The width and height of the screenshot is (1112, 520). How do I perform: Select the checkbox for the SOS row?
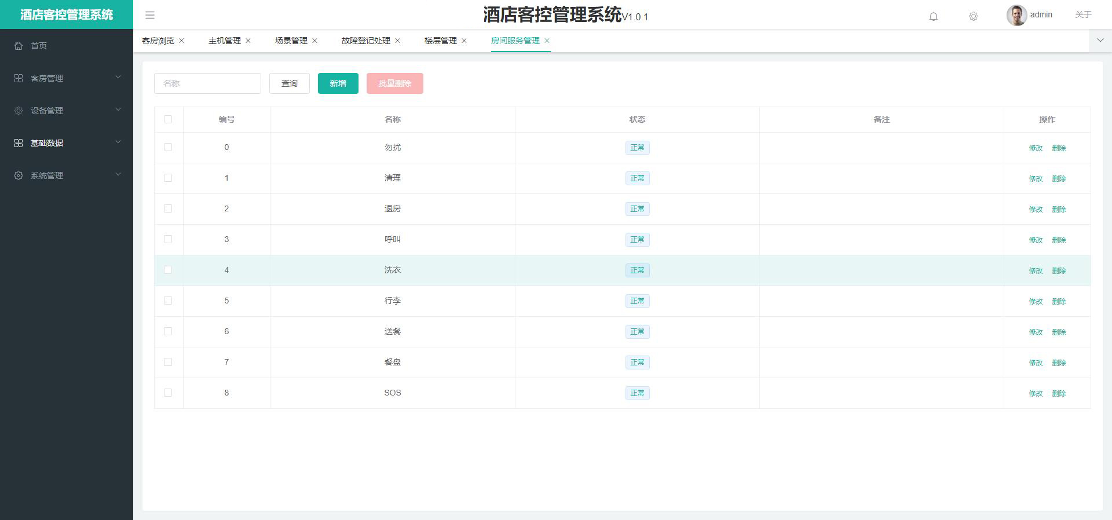coord(168,393)
